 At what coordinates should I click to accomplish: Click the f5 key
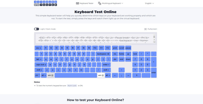(67, 48)
